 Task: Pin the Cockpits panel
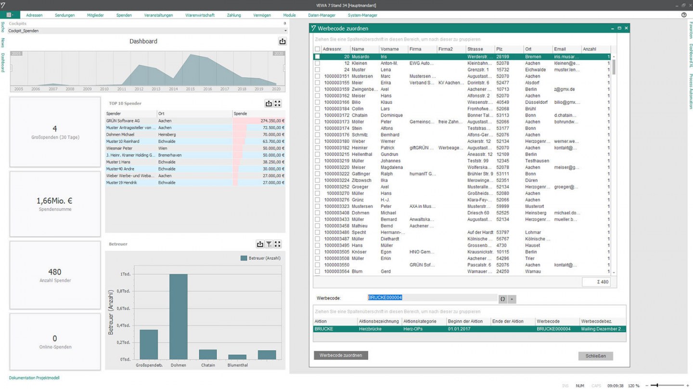tap(284, 23)
